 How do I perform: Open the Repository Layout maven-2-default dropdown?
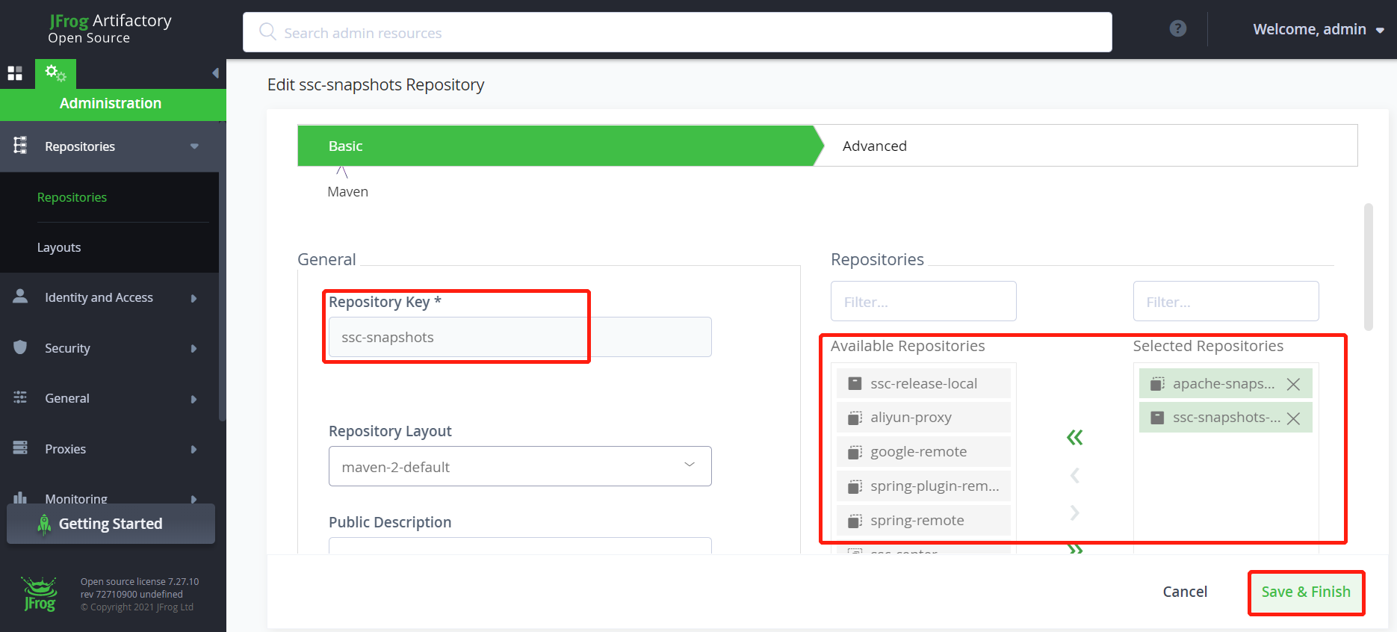point(520,466)
